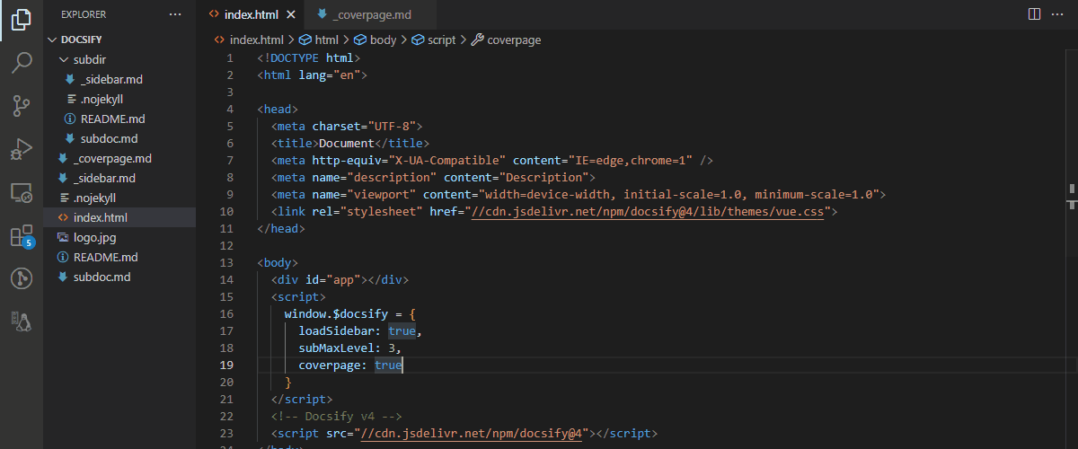Image resolution: width=1078 pixels, height=449 pixels.
Task: Follow the docsify@4 script source link
Action: tap(473, 433)
